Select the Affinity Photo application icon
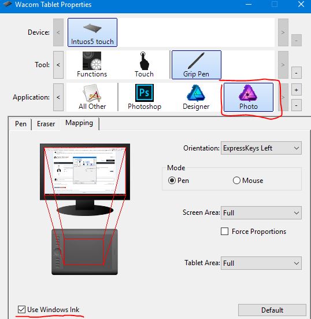Viewport: 311px width, 319px height. pyautogui.click(x=249, y=97)
